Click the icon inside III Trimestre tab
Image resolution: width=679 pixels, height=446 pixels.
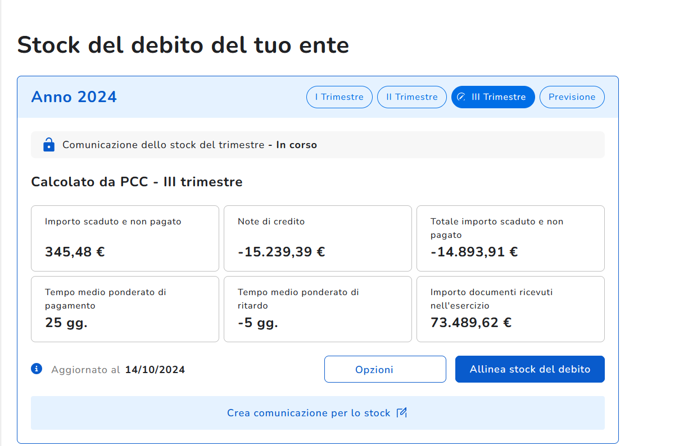click(x=461, y=97)
